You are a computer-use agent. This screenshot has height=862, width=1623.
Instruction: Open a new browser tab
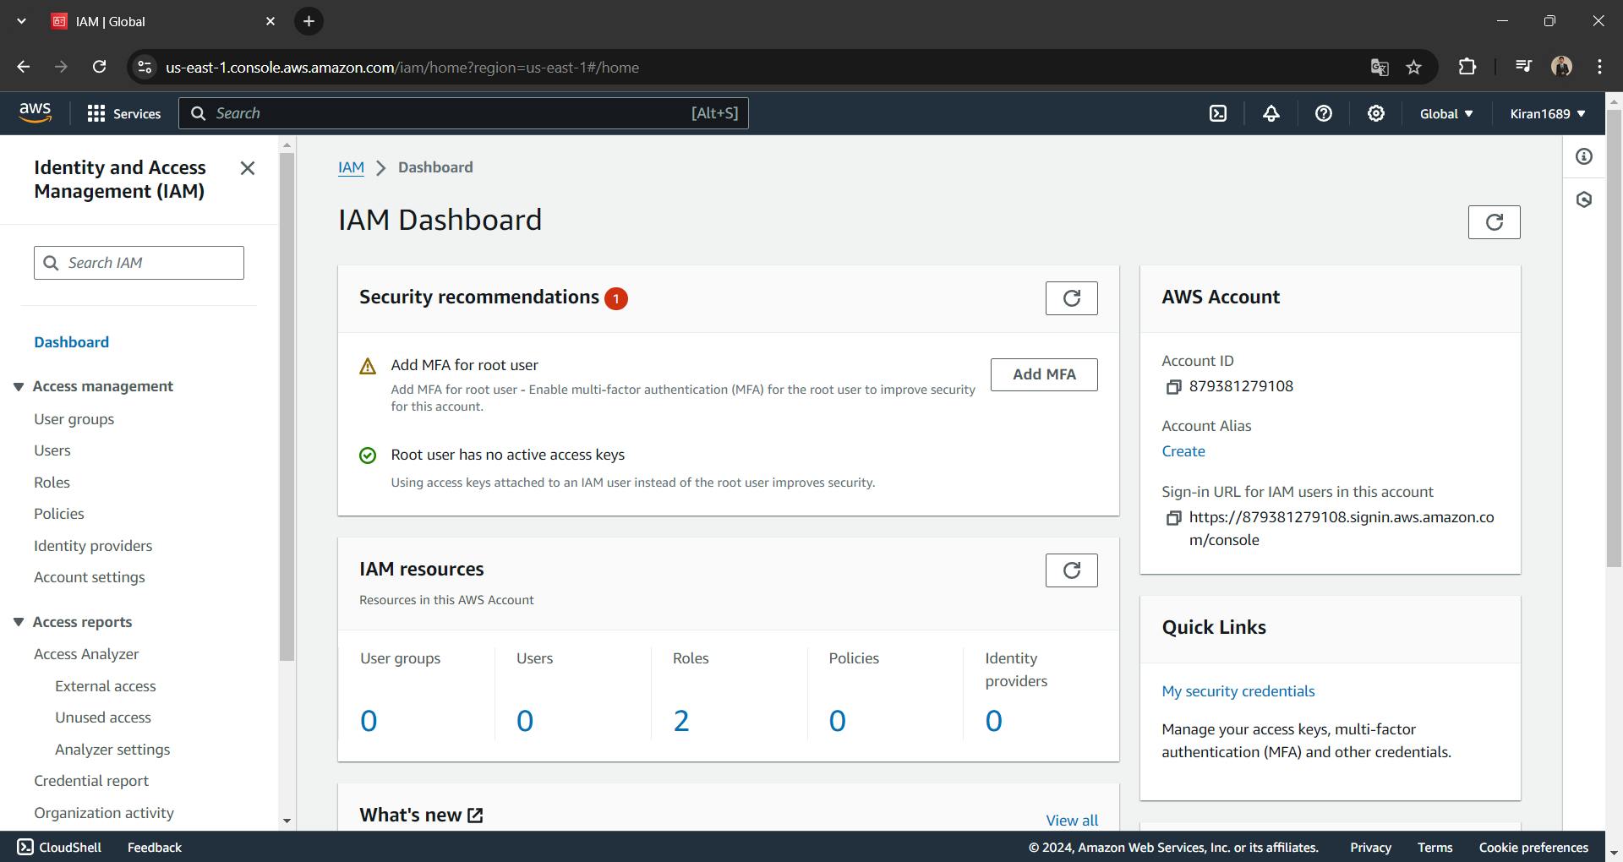(309, 21)
